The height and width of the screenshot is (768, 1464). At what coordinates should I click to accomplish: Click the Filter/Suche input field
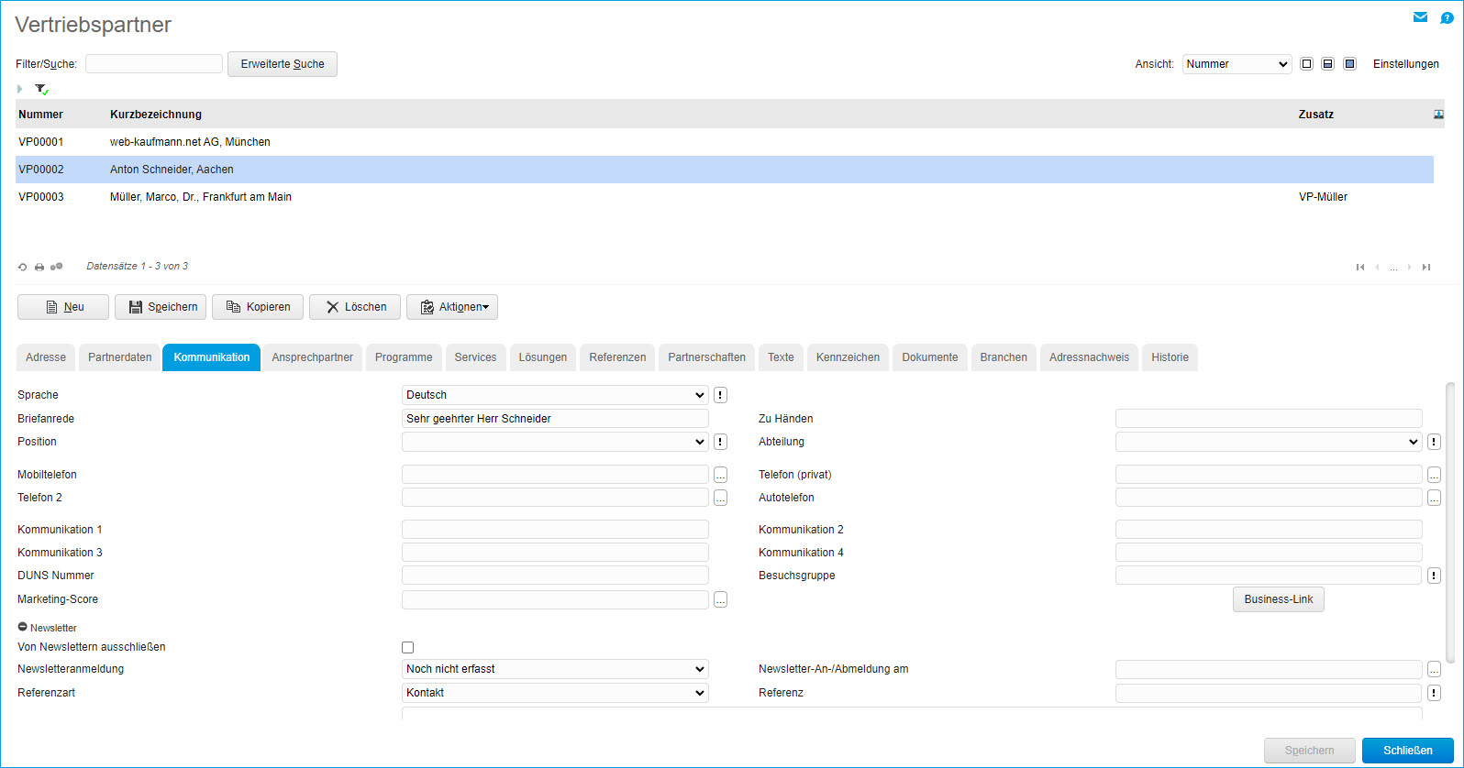pos(154,64)
